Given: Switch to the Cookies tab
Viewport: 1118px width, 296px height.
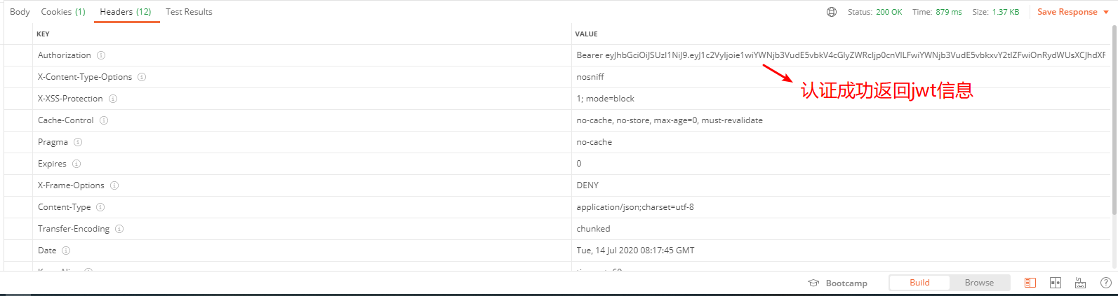Looking at the screenshot, I should pos(63,12).
